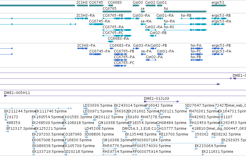Click protein CG6765-PC

(124, 63)
